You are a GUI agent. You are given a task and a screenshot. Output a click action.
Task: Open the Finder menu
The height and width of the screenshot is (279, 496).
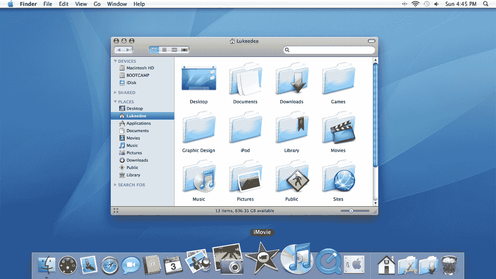point(28,4)
